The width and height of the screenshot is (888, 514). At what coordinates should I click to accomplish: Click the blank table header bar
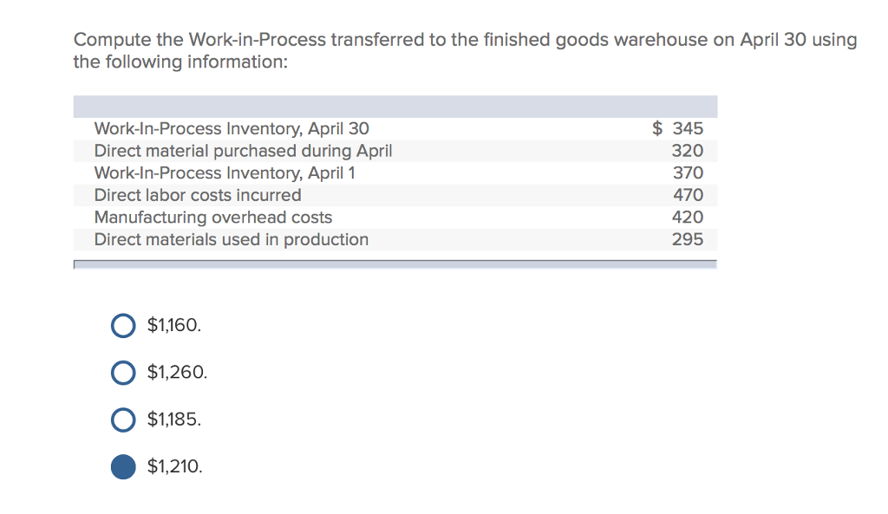pyautogui.click(x=395, y=107)
